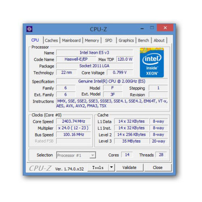Click the Model value F
This screenshot has height=202, width=202.
tap(113, 88)
